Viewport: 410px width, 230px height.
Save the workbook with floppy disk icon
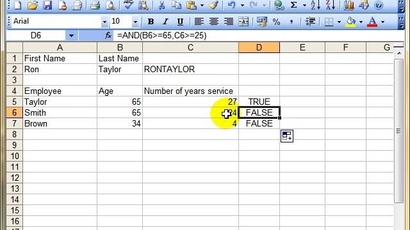[x=47, y=5]
